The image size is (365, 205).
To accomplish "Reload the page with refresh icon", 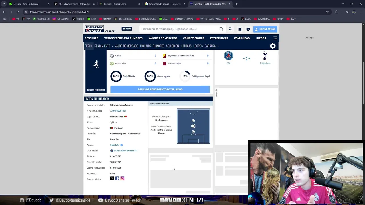I will 18,12.
